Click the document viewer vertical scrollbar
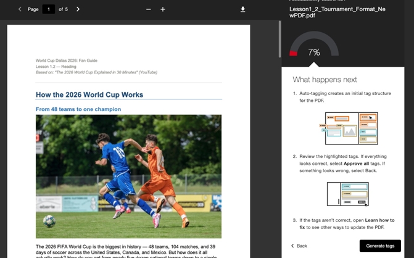Screen dimensions: 414x258 280,39
